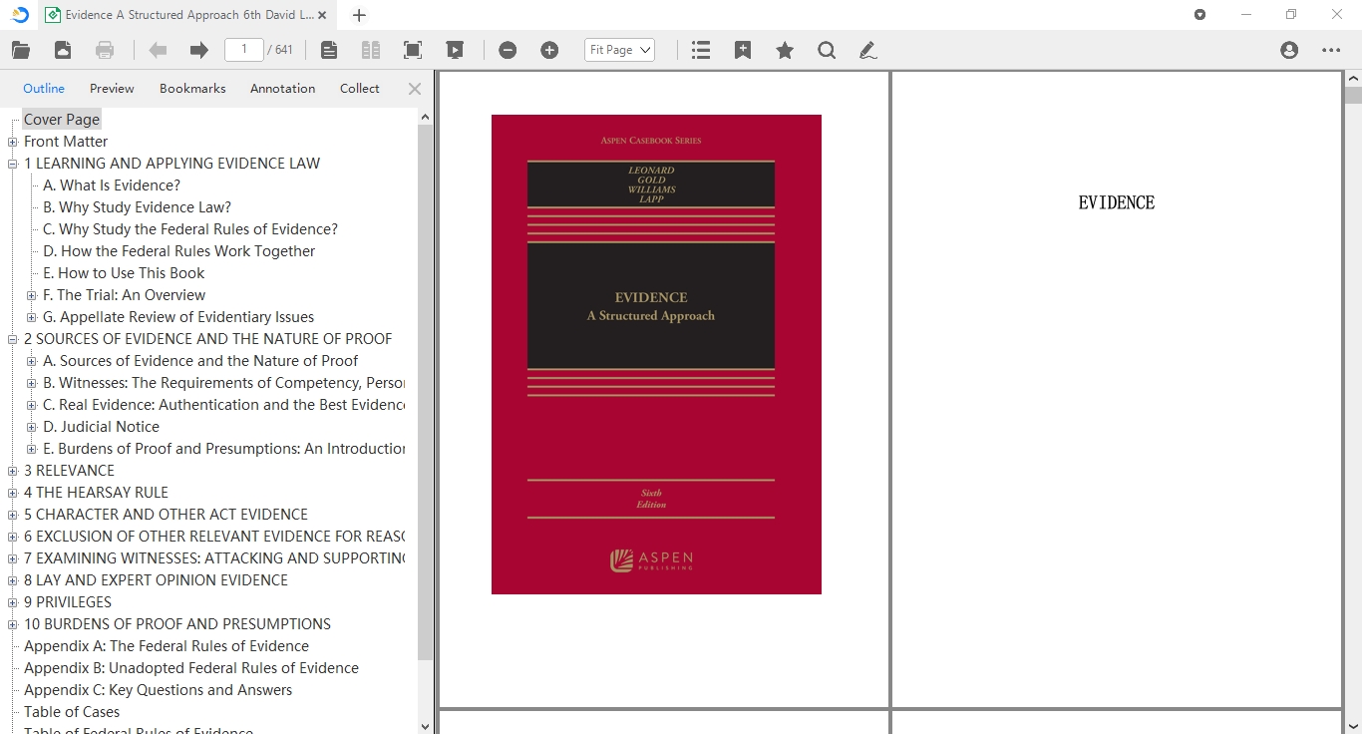1362x734 pixels.
Task: Jump to 10 Burdens of Proof and Presumptions
Action: [177, 624]
